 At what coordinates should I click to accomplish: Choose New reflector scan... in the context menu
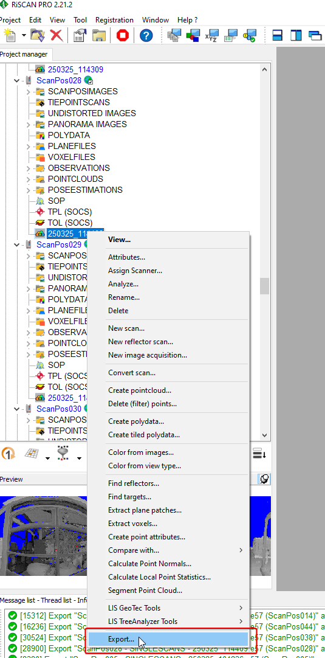[x=168, y=342]
